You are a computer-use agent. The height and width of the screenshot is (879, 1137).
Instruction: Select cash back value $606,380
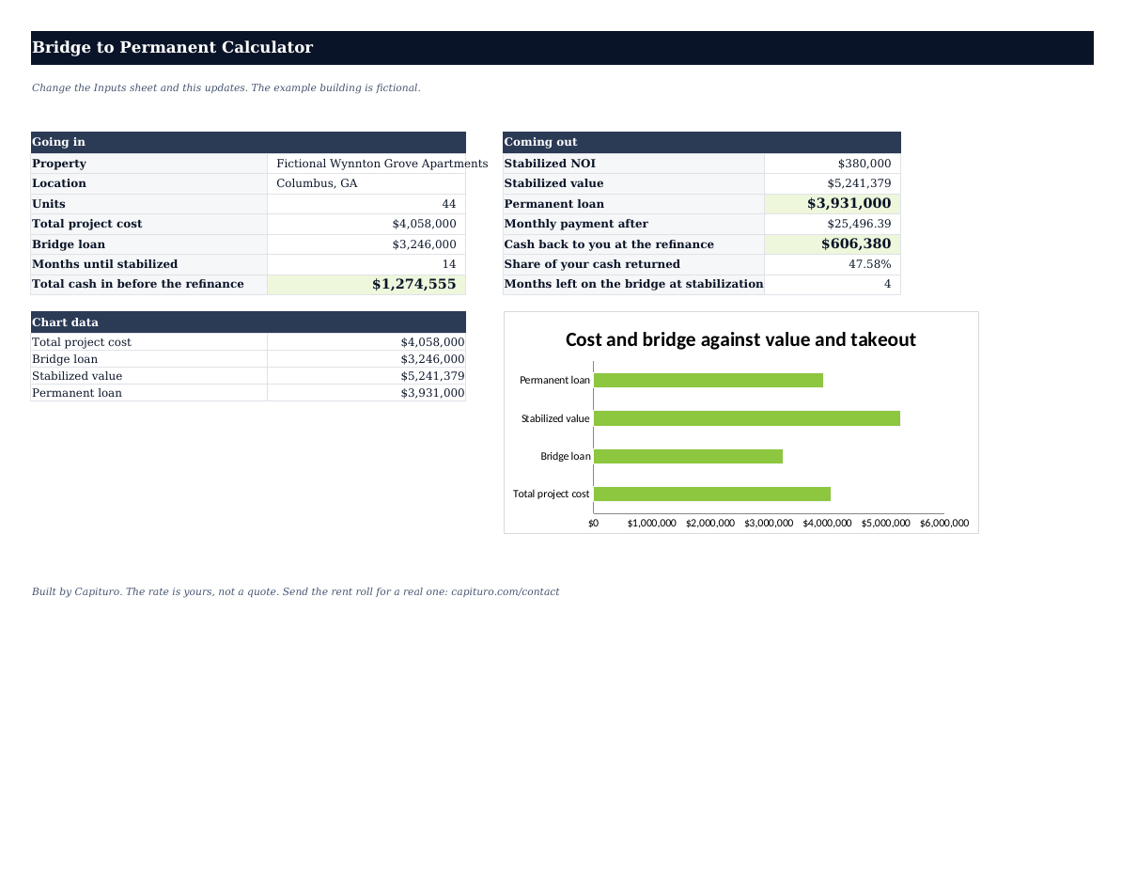833,244
